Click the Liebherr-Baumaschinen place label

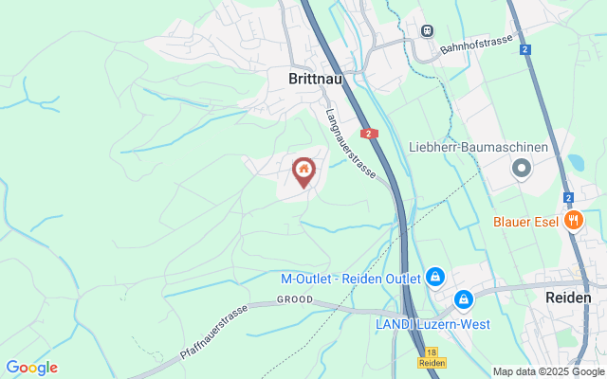478,148
